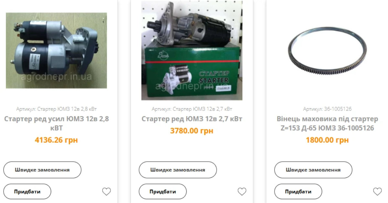
Task: Favorite the 2,7 кВт starter via heart icon
Action: 242,192
